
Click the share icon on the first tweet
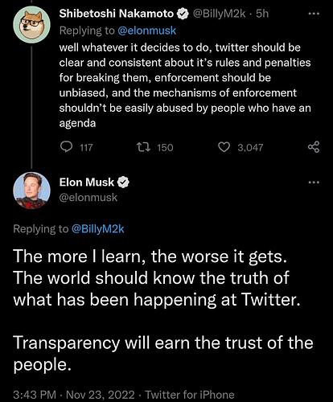click(314, 147)
